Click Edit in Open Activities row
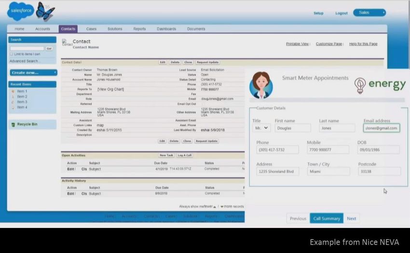Viewport: 410px width, 253px height. pos(70,169)
